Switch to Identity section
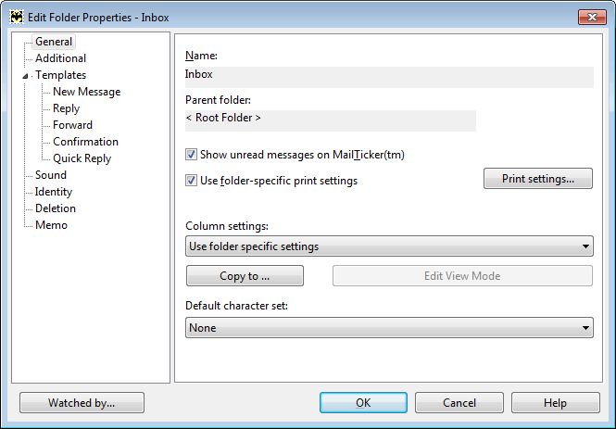The width and height of the screenshot is (616, 429). tap(54, 192)
